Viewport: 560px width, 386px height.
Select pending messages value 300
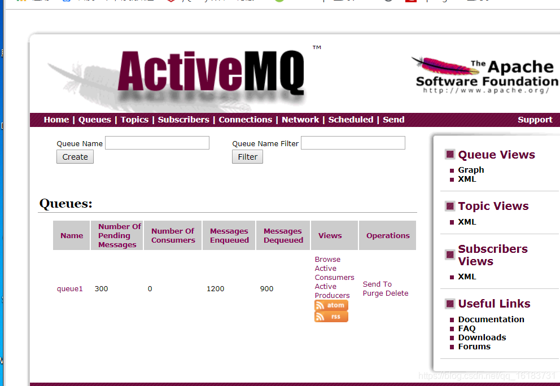(x=101, y=288)
